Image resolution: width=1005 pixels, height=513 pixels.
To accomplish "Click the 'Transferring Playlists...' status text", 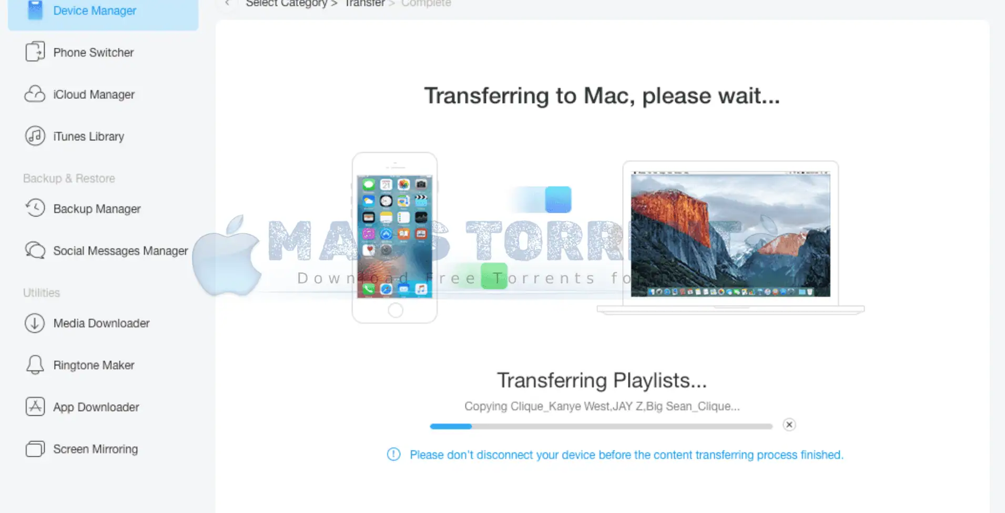I will point(602,380).
